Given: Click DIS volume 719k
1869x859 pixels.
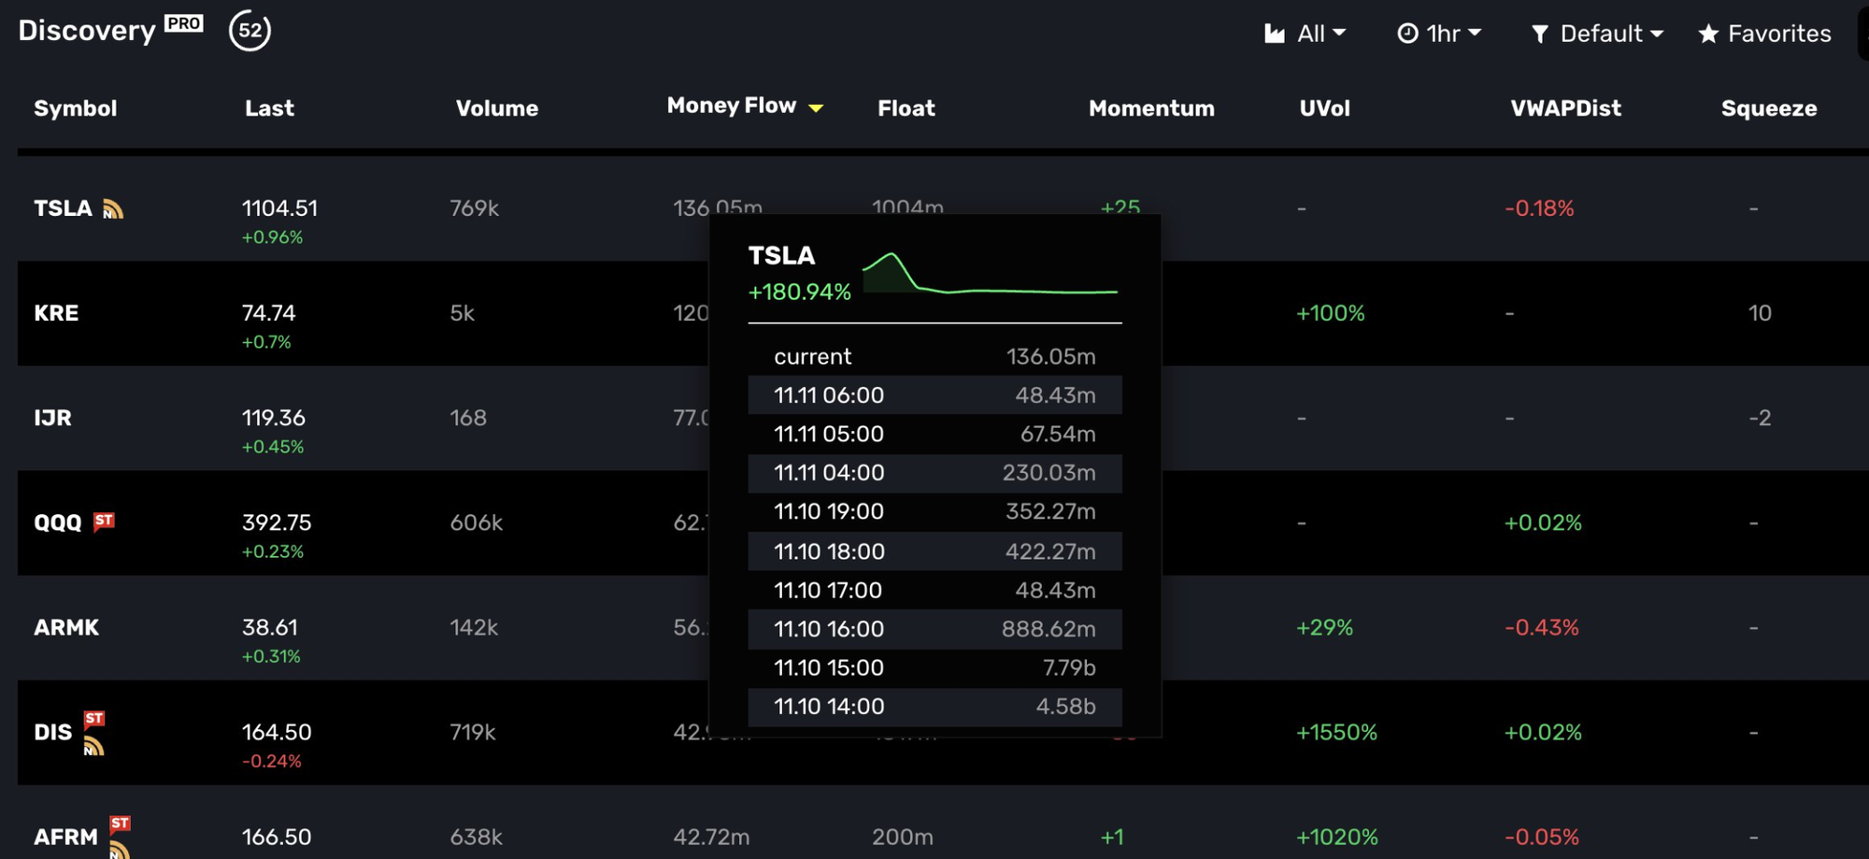Looking at the screenshot, I should tap(473, 731).
